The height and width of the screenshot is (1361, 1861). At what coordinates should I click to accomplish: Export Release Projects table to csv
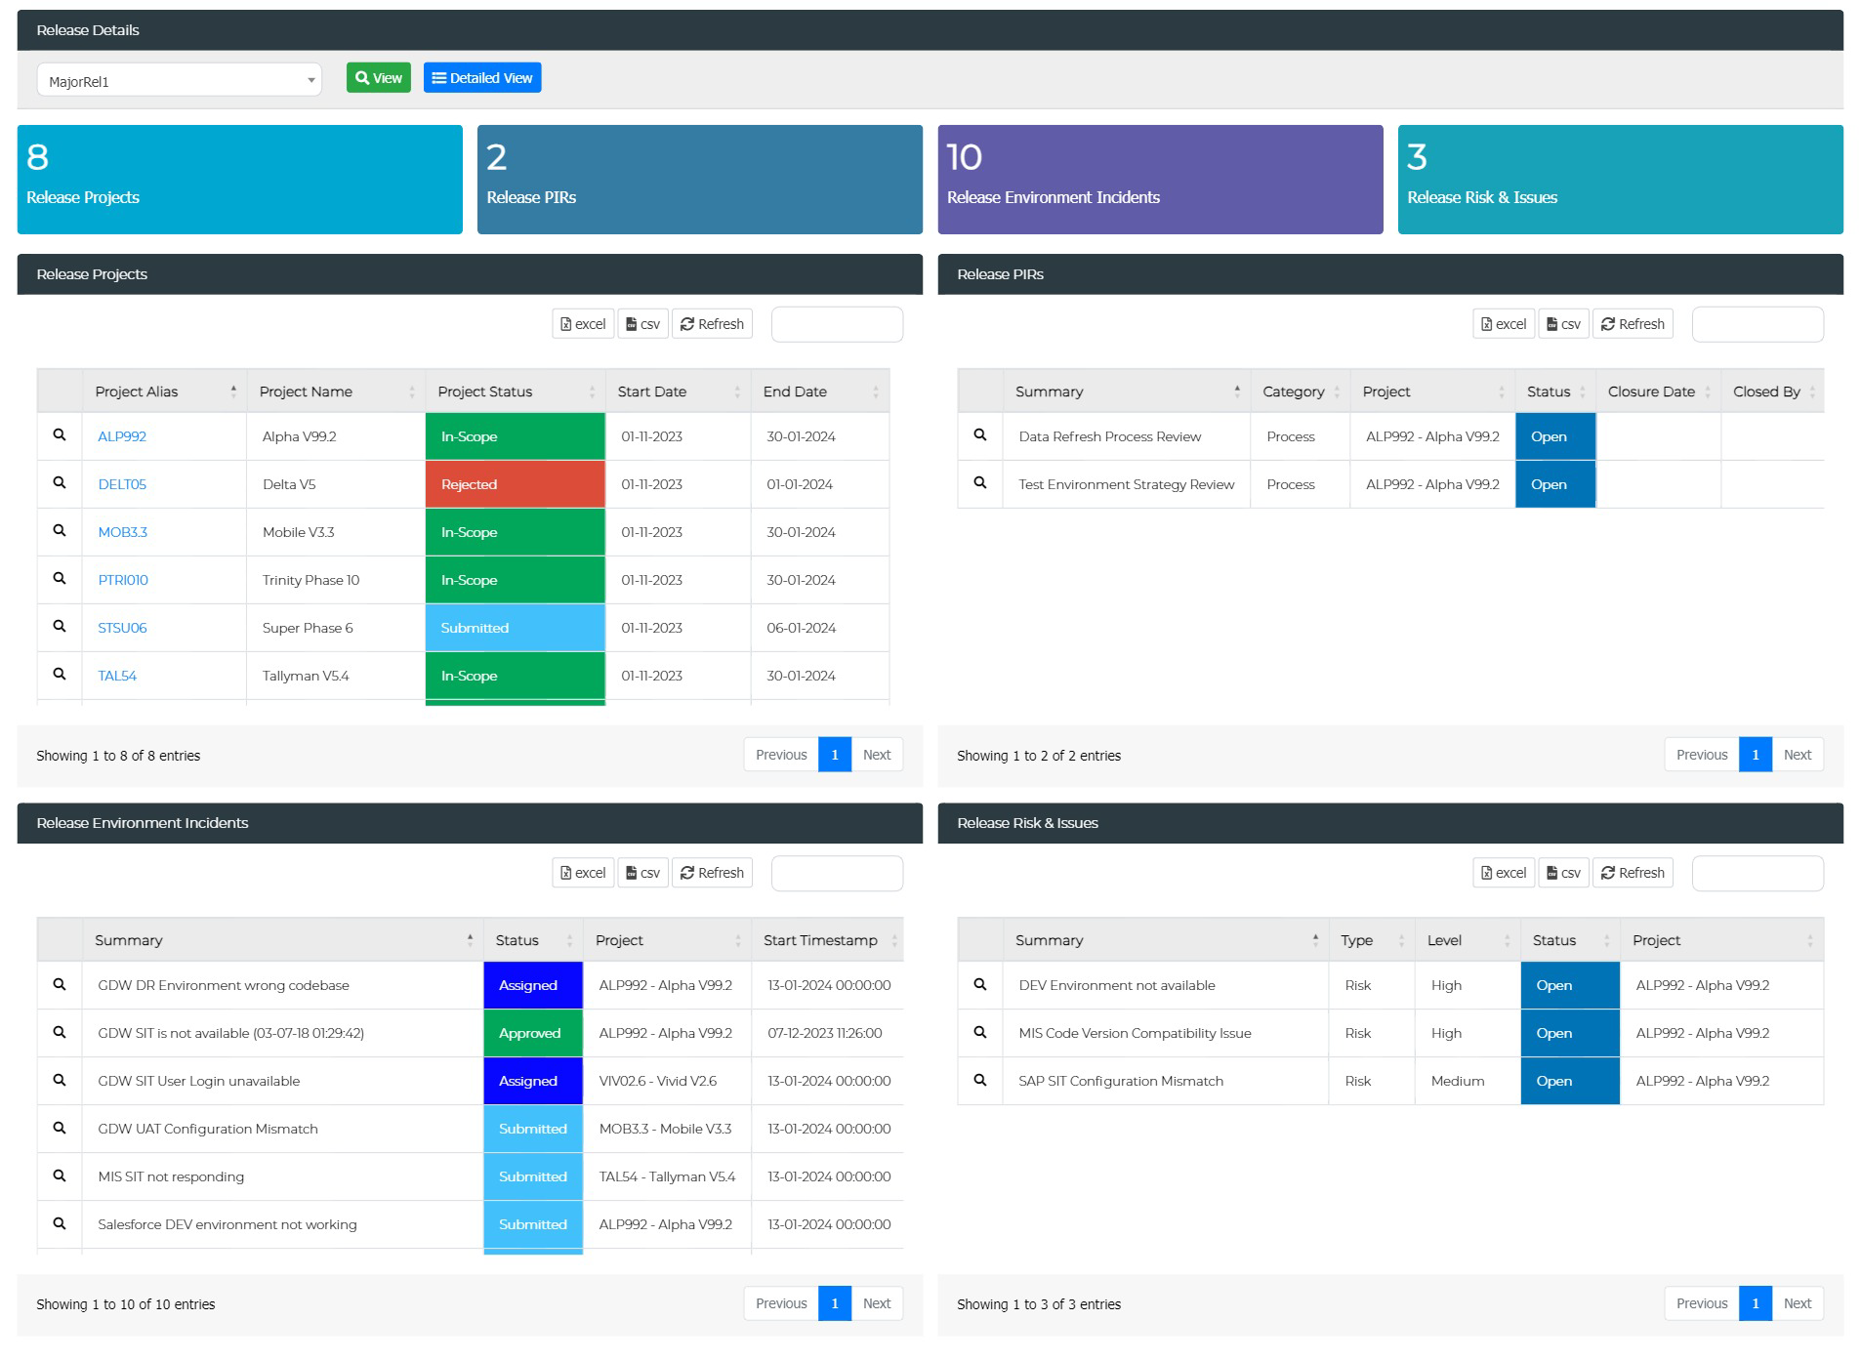pyautogui.click(x=643, y=324)
